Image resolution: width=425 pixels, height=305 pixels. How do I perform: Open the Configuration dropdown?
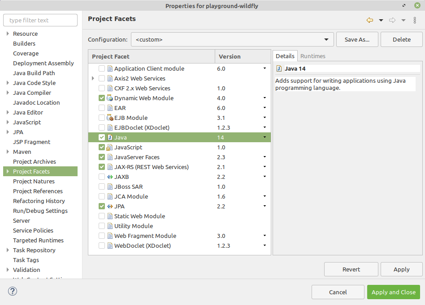(x=326, y=39)
